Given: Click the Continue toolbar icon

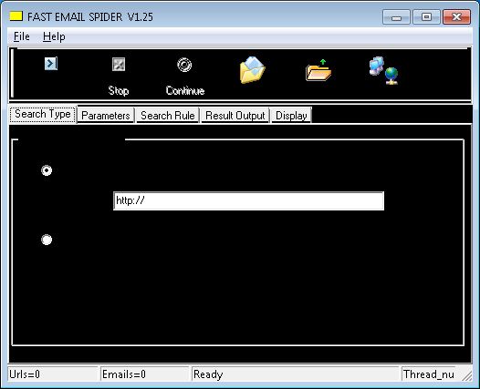Looking at the screenshot, I should point(184,65).
